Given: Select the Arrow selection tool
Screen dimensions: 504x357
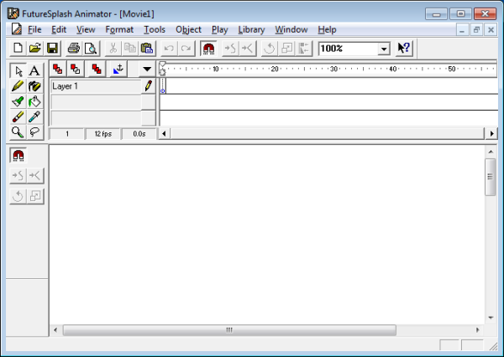Looking at the screenshot, I should [18, 70].
